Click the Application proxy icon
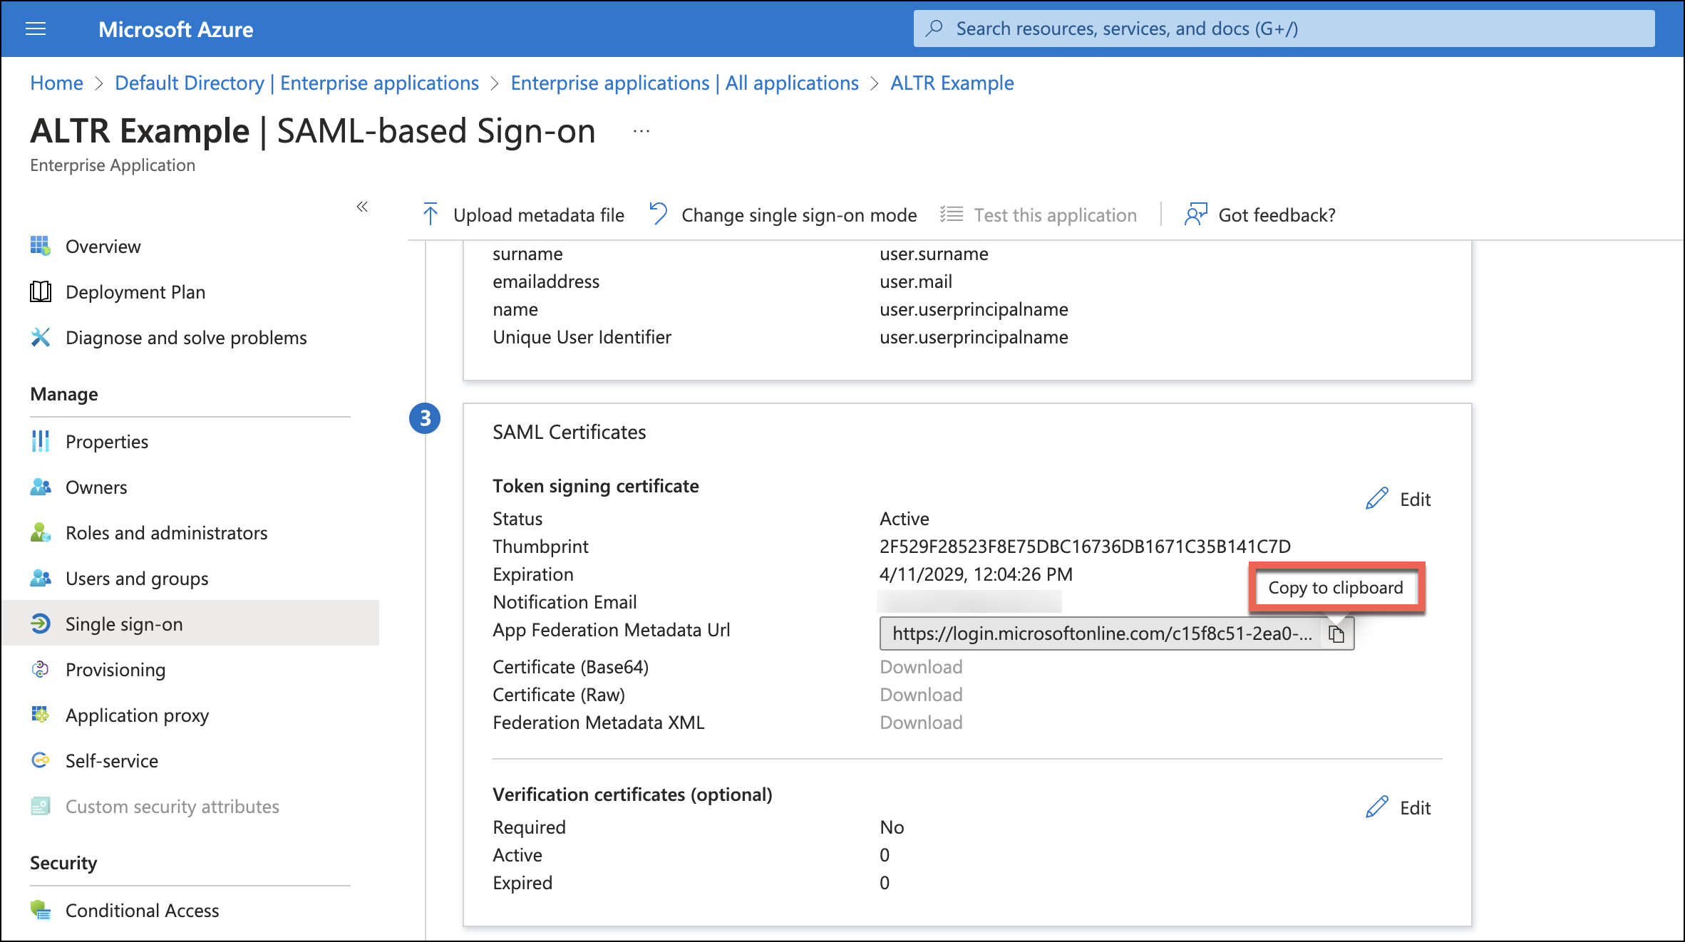The width and height of the screenshot is (1685, 942). [x=41, y=715]
